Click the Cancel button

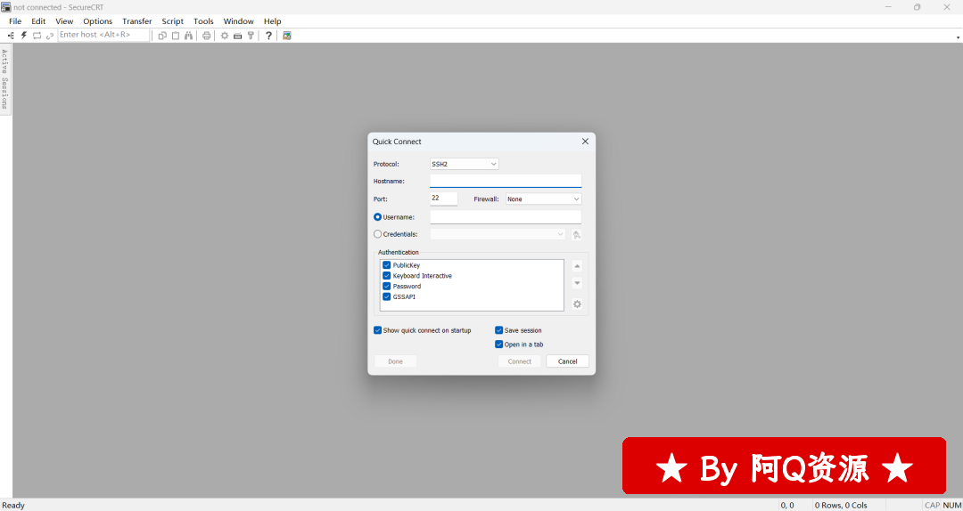pyautogui.click(x=567, y=361)
